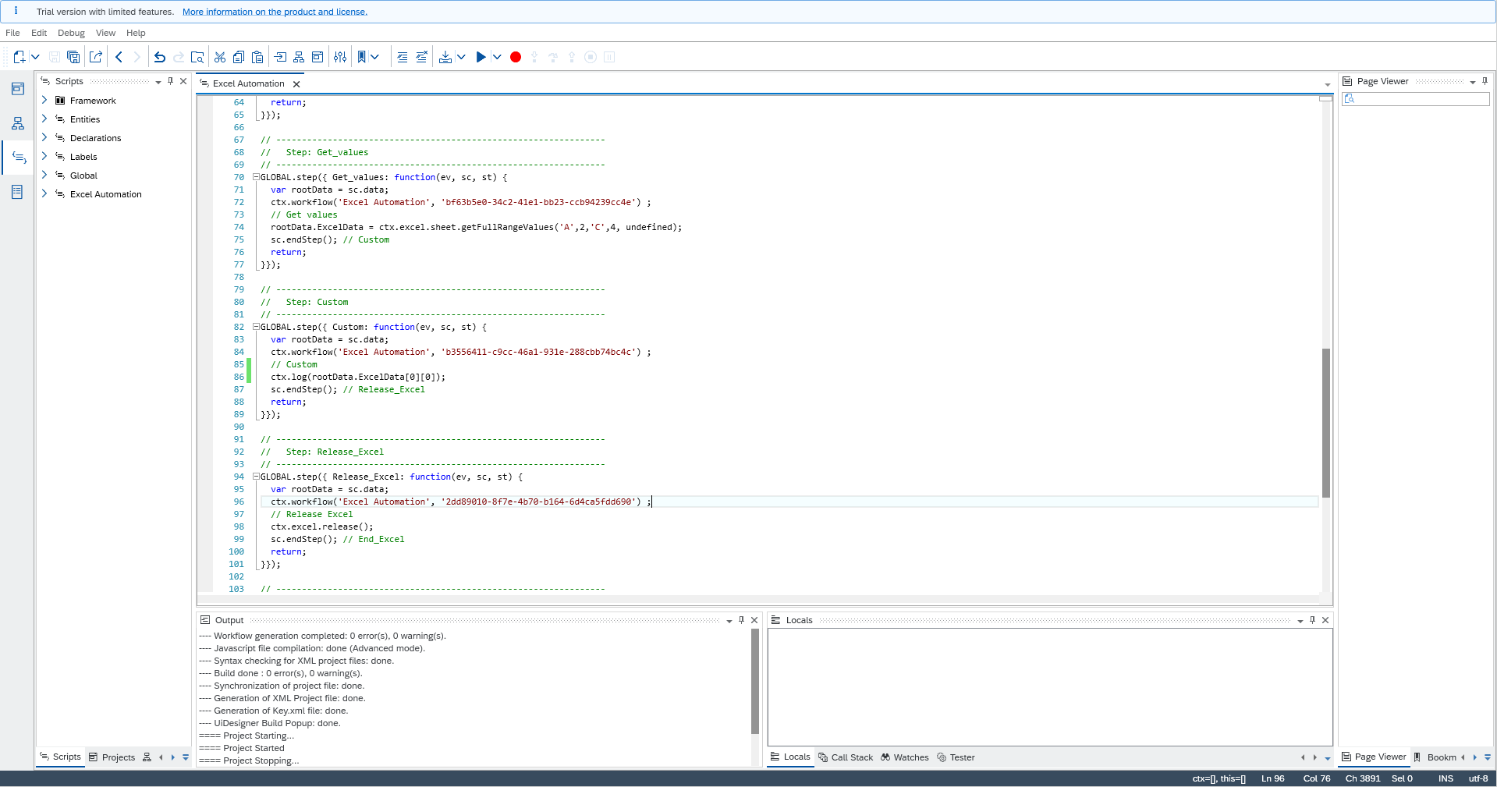
Task: Click the Paste clipboard icon
Action: coord(257,57)
